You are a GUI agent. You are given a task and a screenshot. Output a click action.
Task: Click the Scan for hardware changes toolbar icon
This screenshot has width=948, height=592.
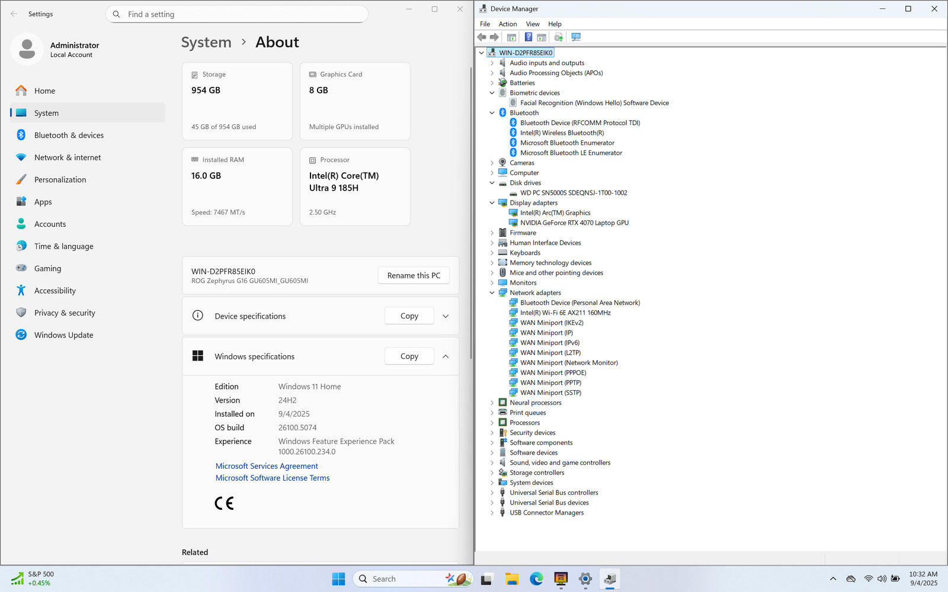click(575, 37)
